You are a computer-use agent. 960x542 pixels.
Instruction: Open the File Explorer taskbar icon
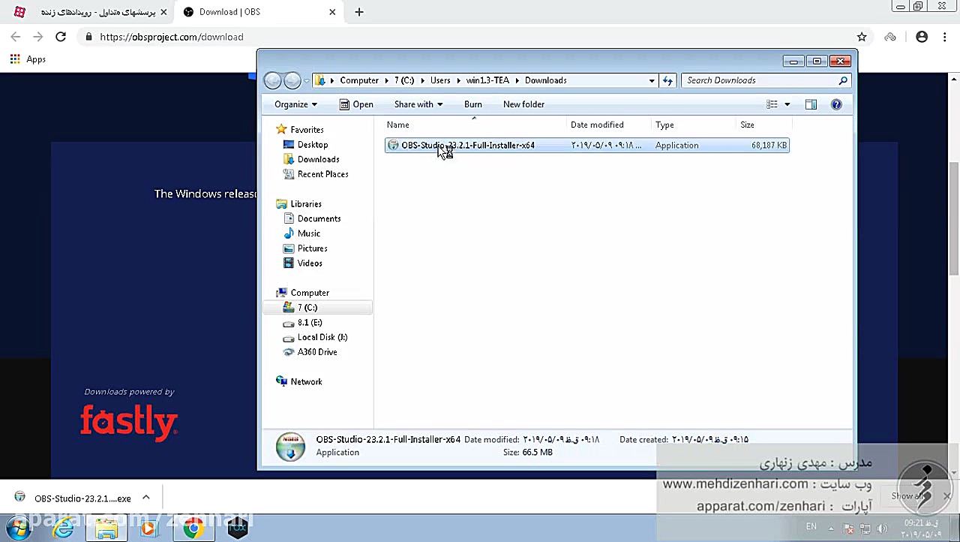tap(106, 528)
